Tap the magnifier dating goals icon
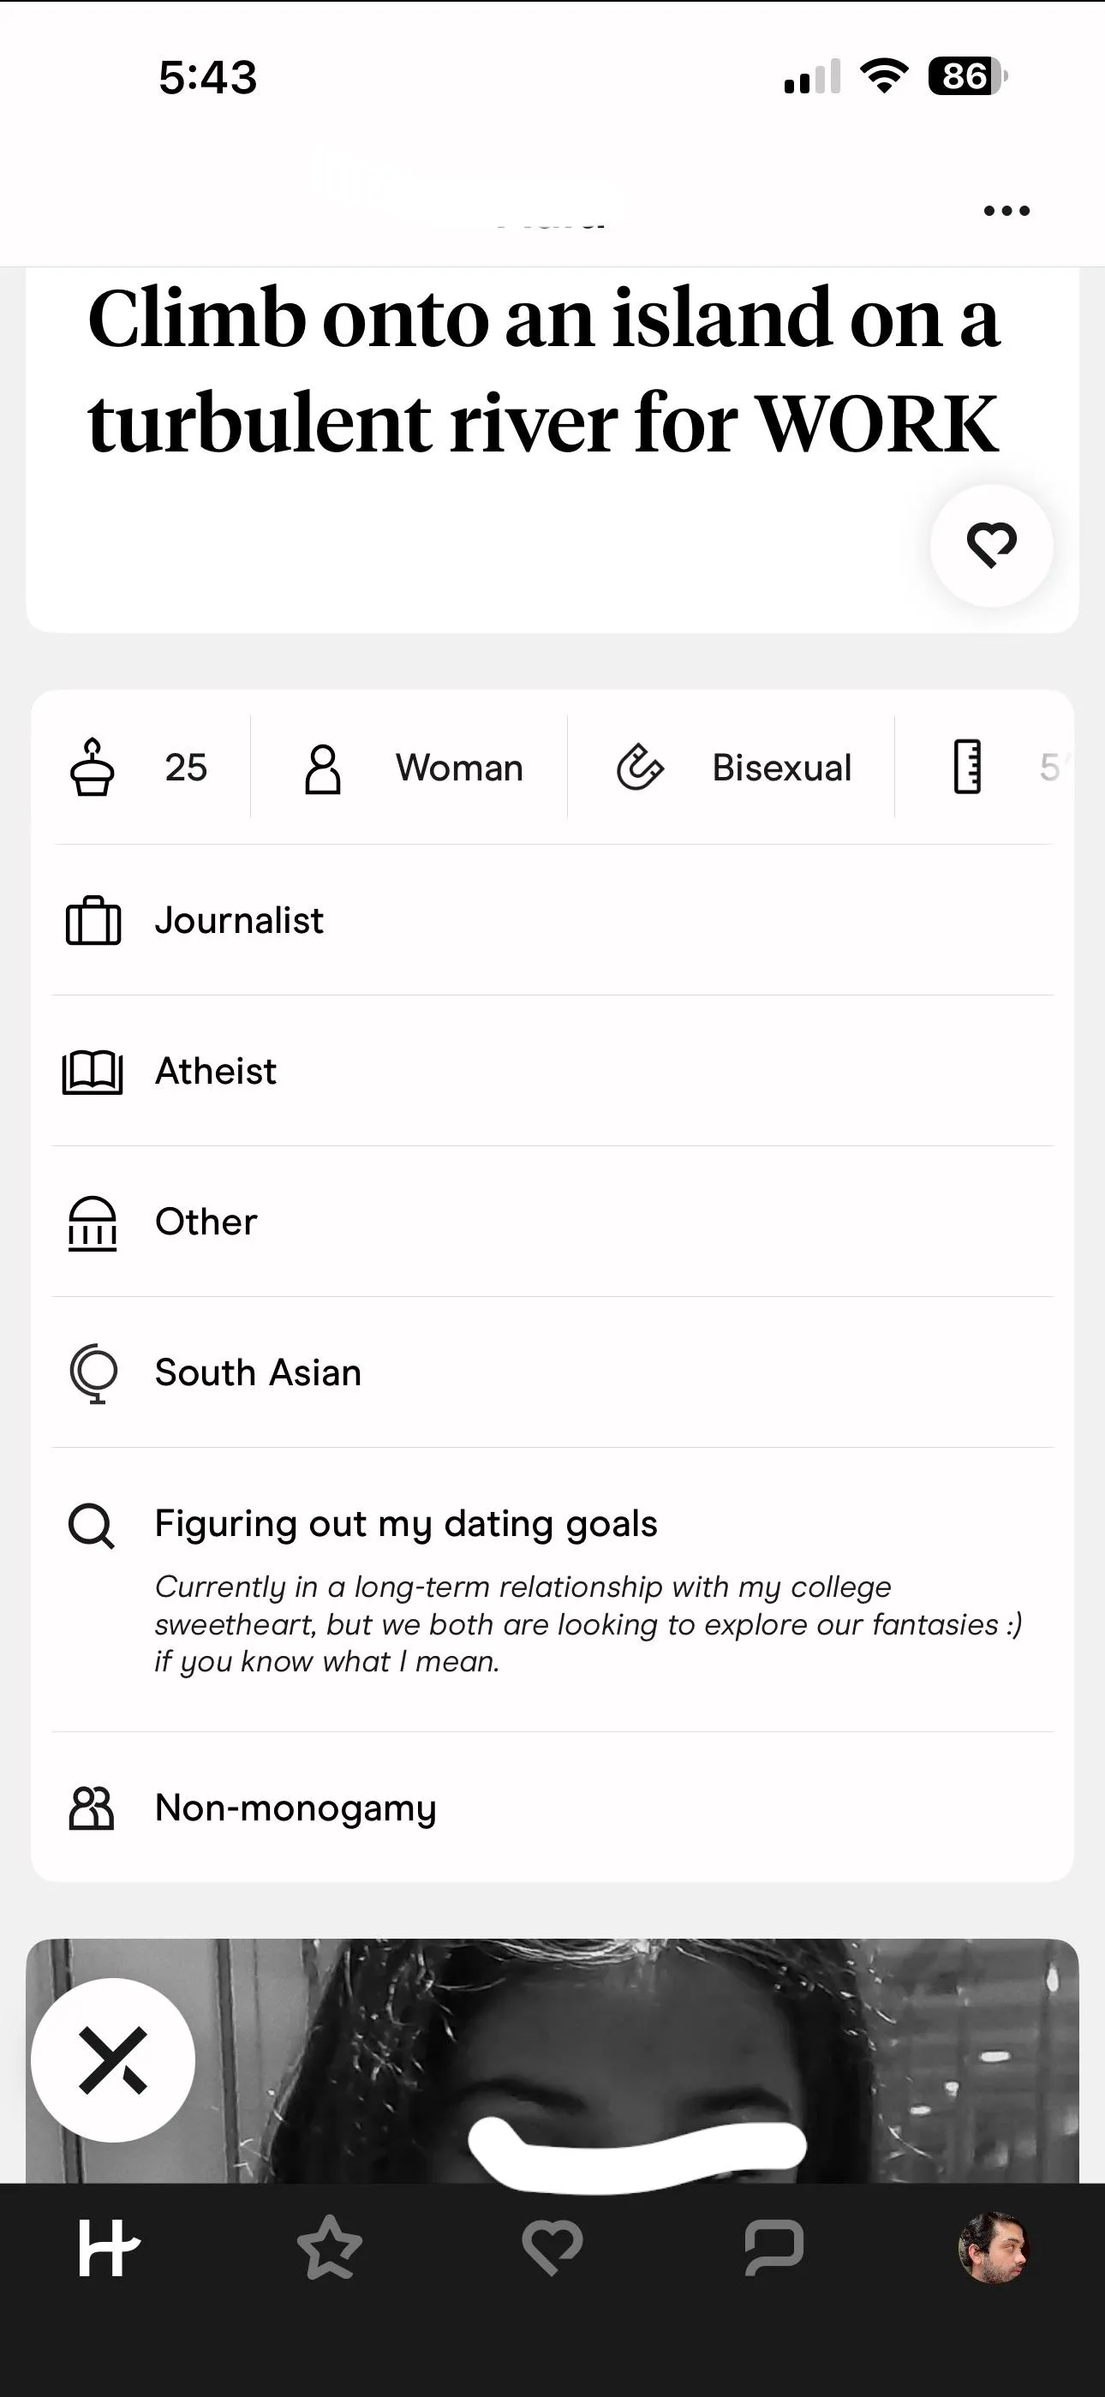The image size is (1105, 2397). click(91, 1526)
